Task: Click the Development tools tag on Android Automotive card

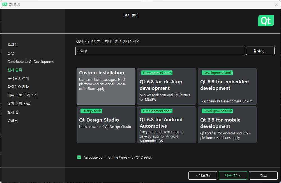Action: [x=157, y=111]
